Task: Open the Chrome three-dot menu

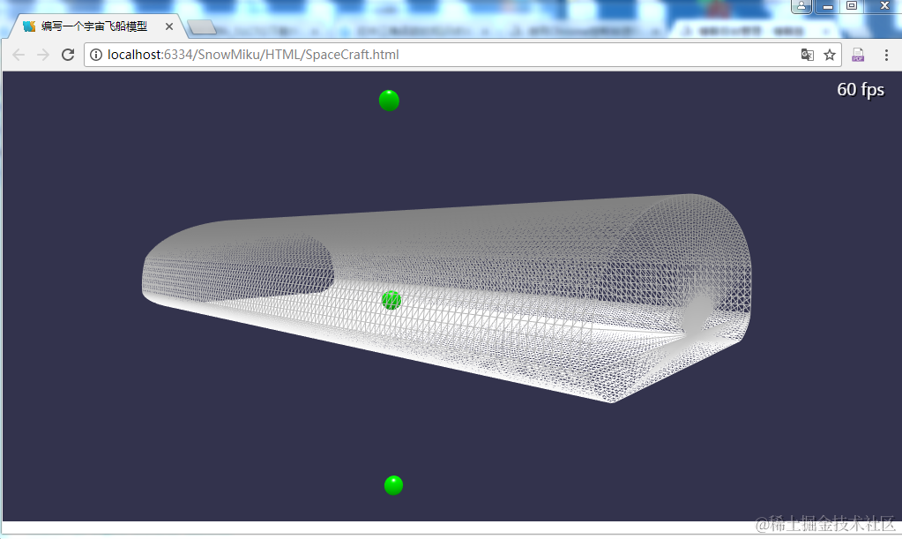Action: [x=886, y=55]
